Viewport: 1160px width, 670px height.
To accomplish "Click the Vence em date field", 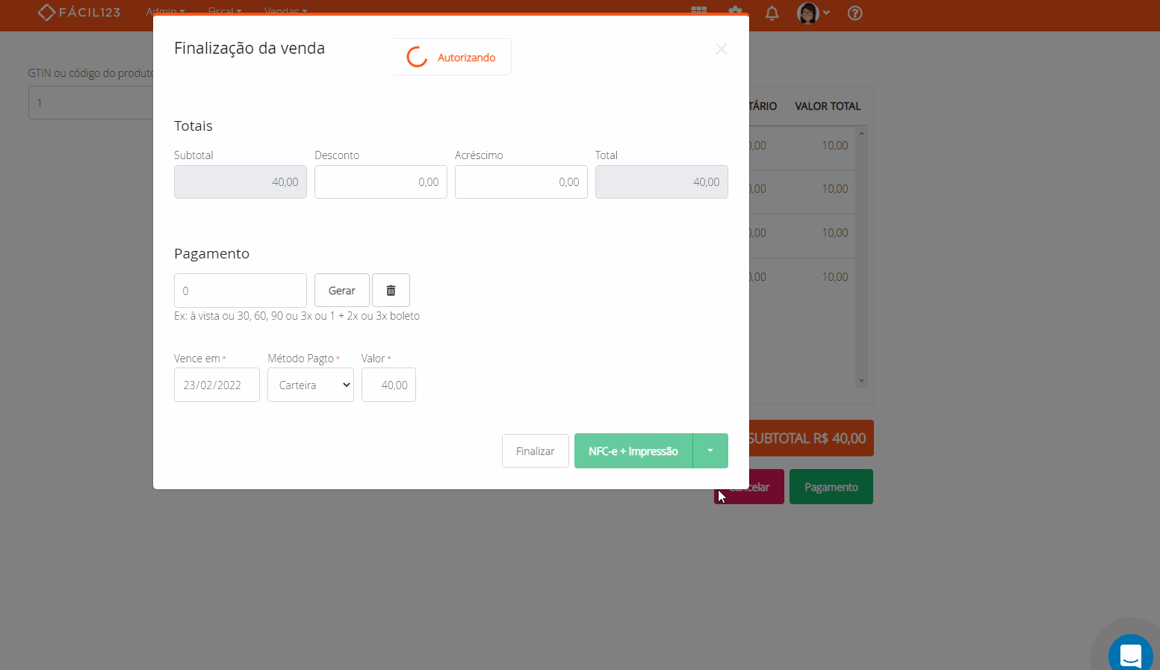I will (217, 385).
